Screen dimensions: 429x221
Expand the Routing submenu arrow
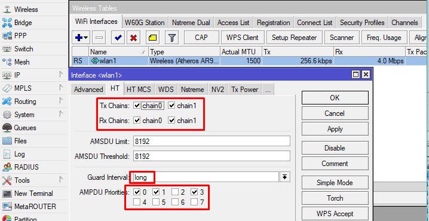click(61, 100)
